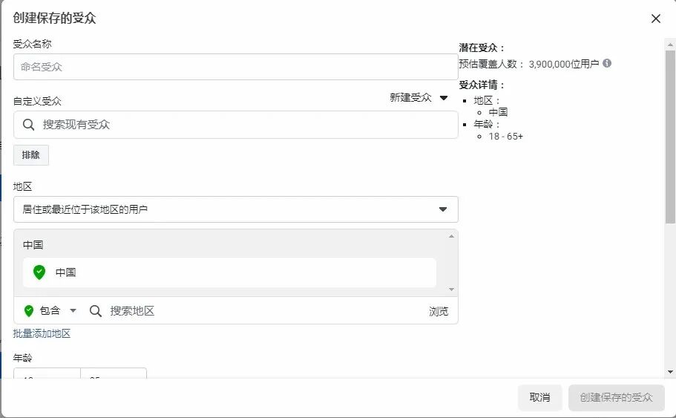This screenshot has height=418, width=676.
Task: Click the 中国 group header in location list
Action: 33,245
